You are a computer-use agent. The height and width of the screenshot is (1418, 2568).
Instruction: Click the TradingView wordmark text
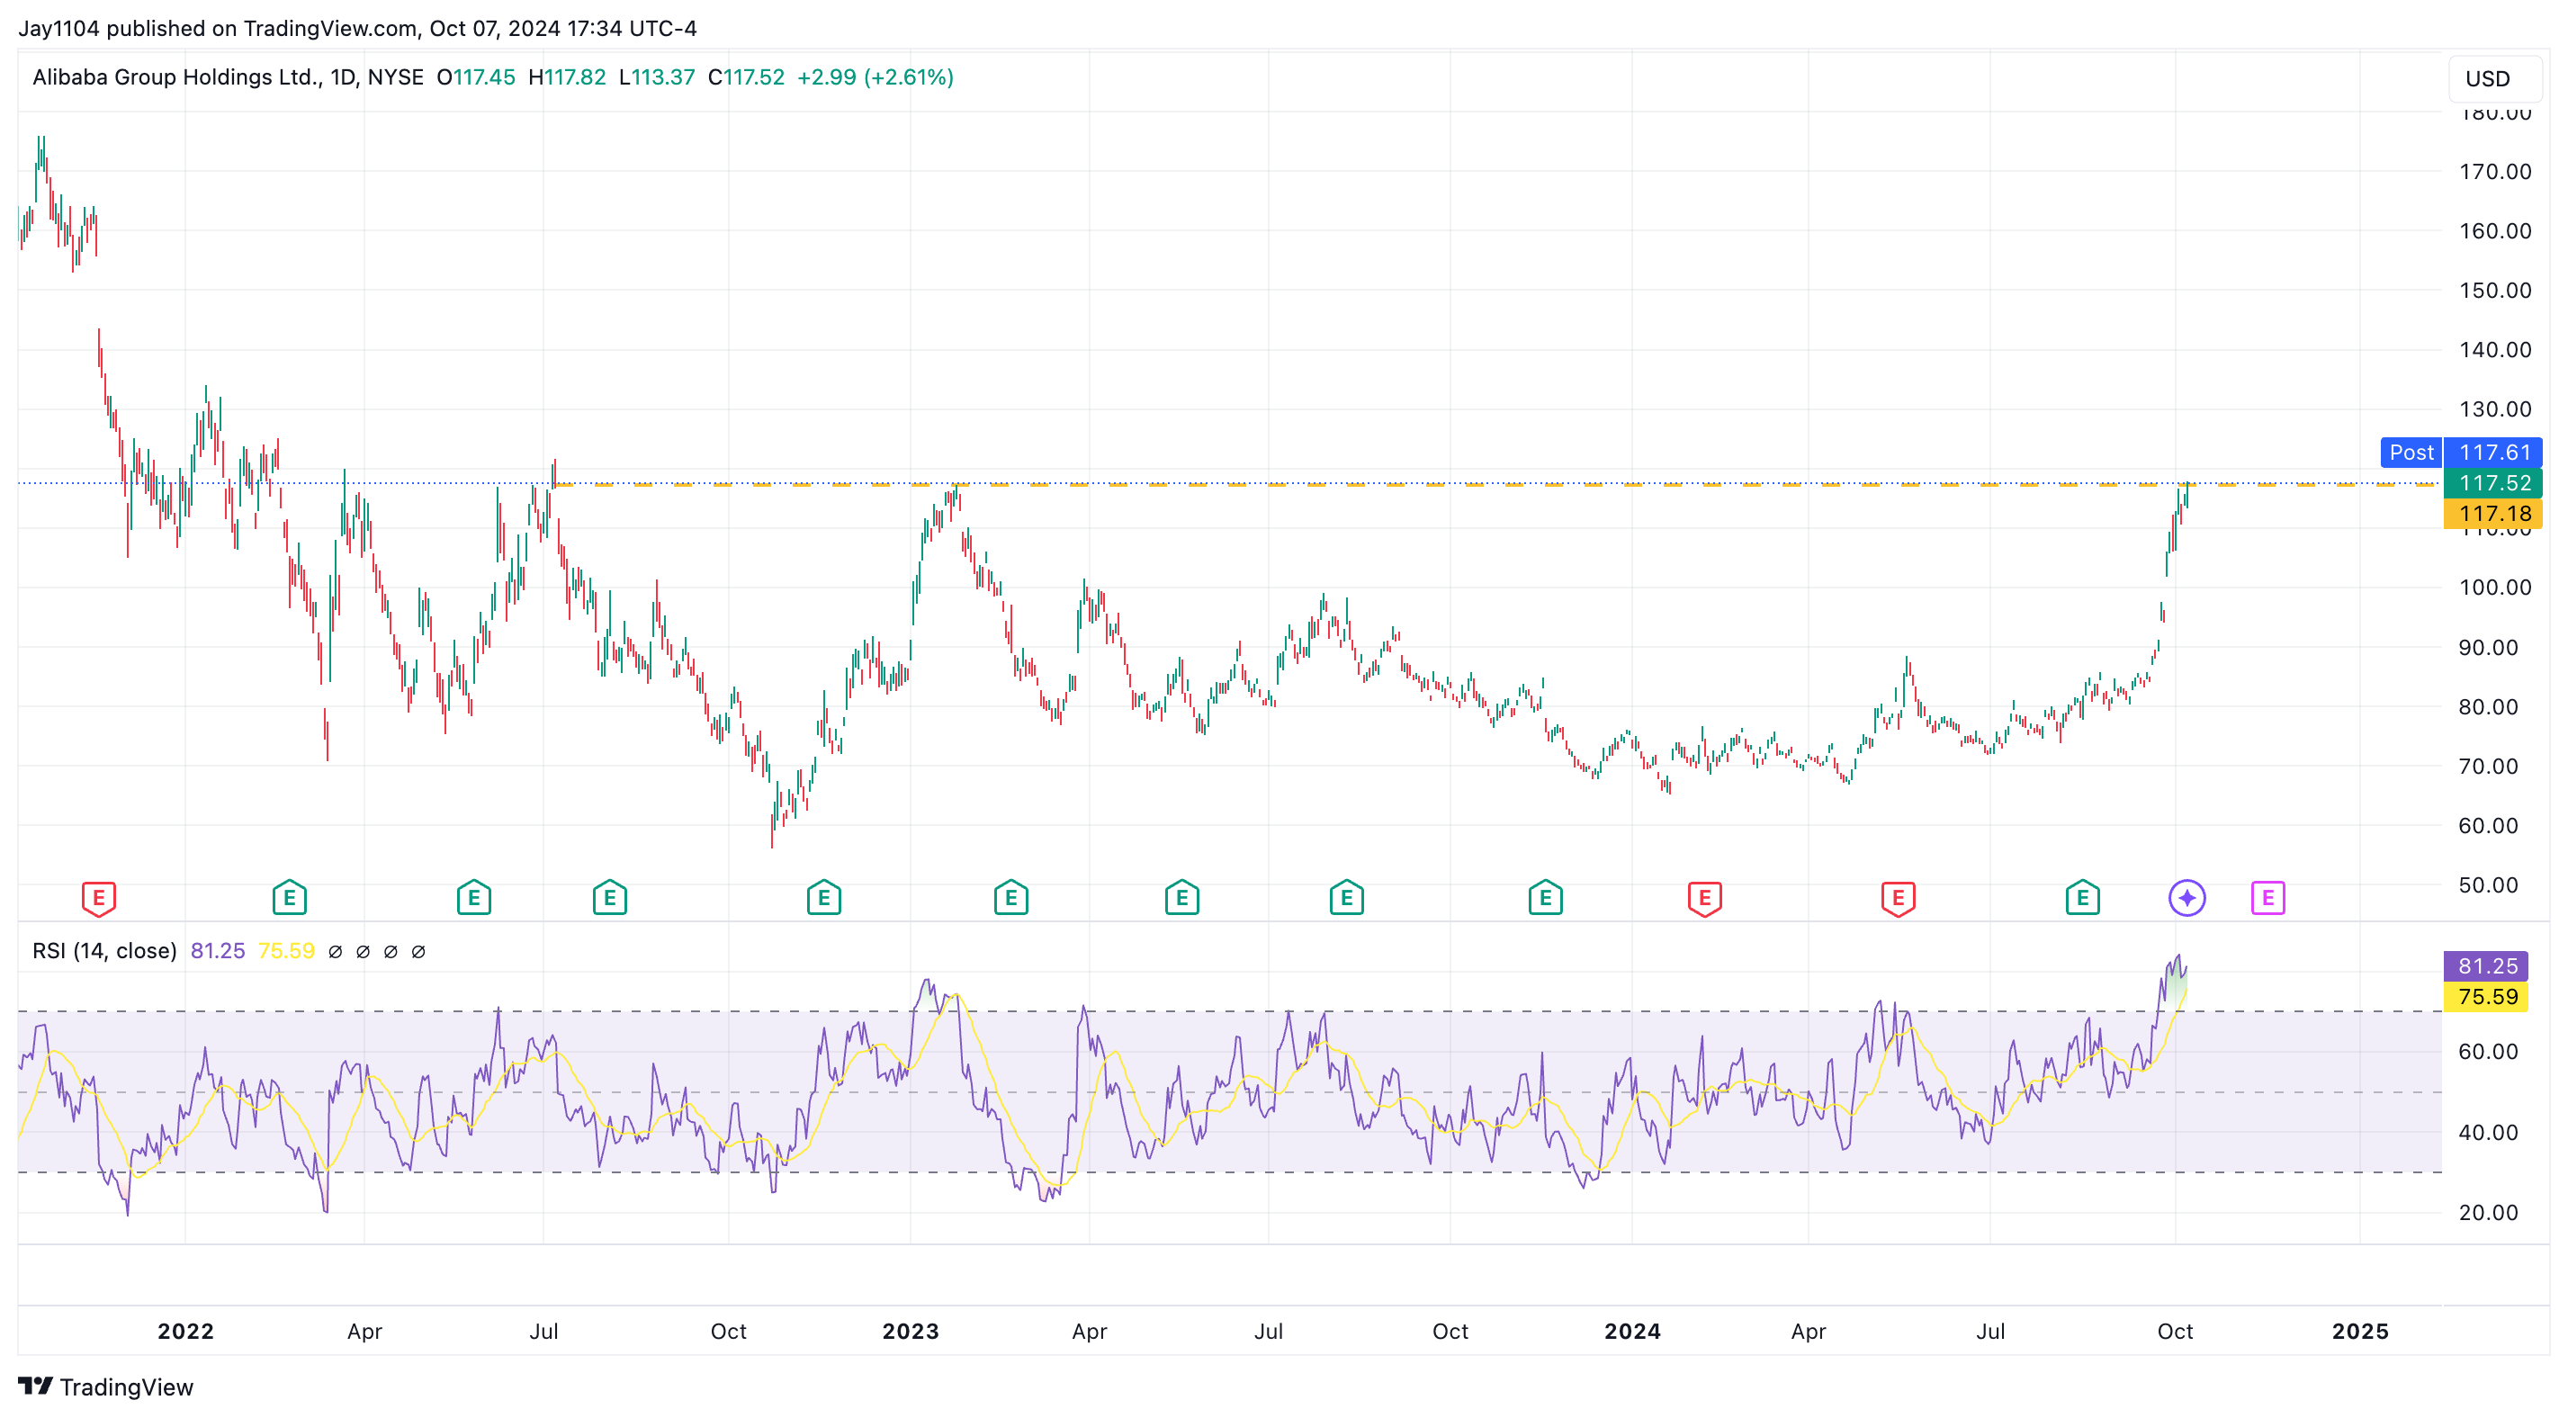point(127,1387)
